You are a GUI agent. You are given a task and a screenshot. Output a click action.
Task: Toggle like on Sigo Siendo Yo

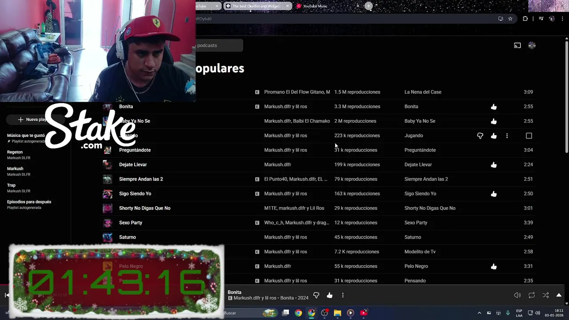click(494, 194)
